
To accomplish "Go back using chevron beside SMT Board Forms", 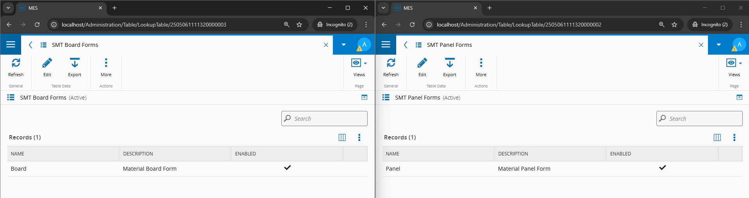I will [30, 45].
